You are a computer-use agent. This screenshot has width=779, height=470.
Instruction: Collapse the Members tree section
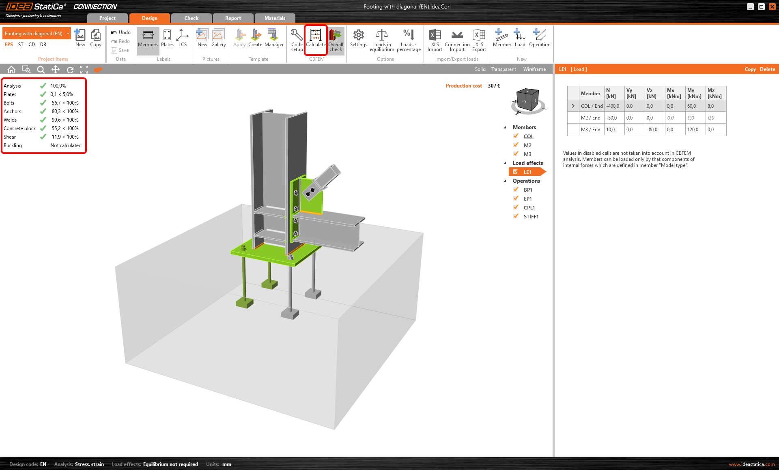(x=505, y=128)
